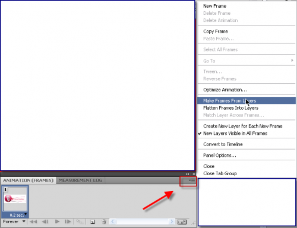The image size is (297, 228).
Task: Choose Close from the panel menu
Action: 247,166
